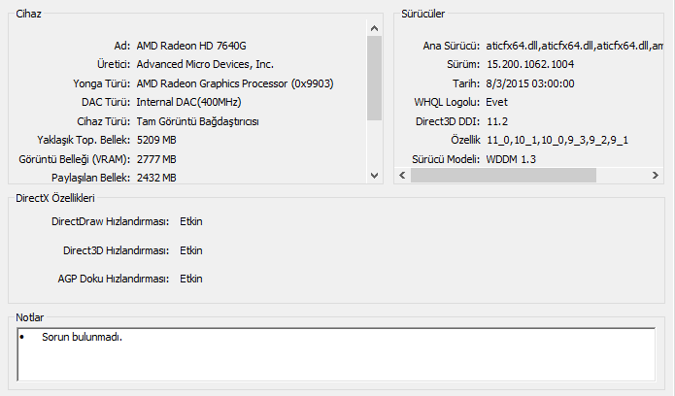Click the date '8/3/2015 03:00:00'
This screenshot has width=675, height=396.
(x=530, y=83)
